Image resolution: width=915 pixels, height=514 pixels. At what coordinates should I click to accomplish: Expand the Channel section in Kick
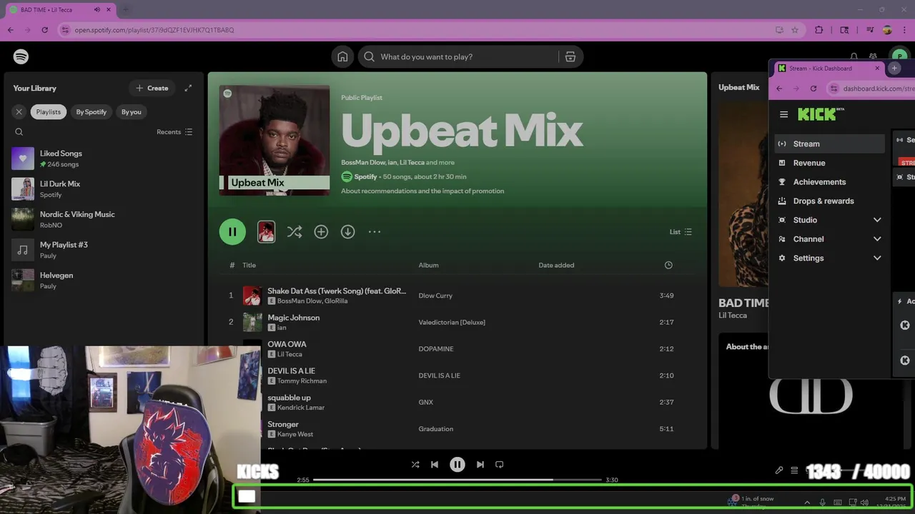(x=830, y=239)
